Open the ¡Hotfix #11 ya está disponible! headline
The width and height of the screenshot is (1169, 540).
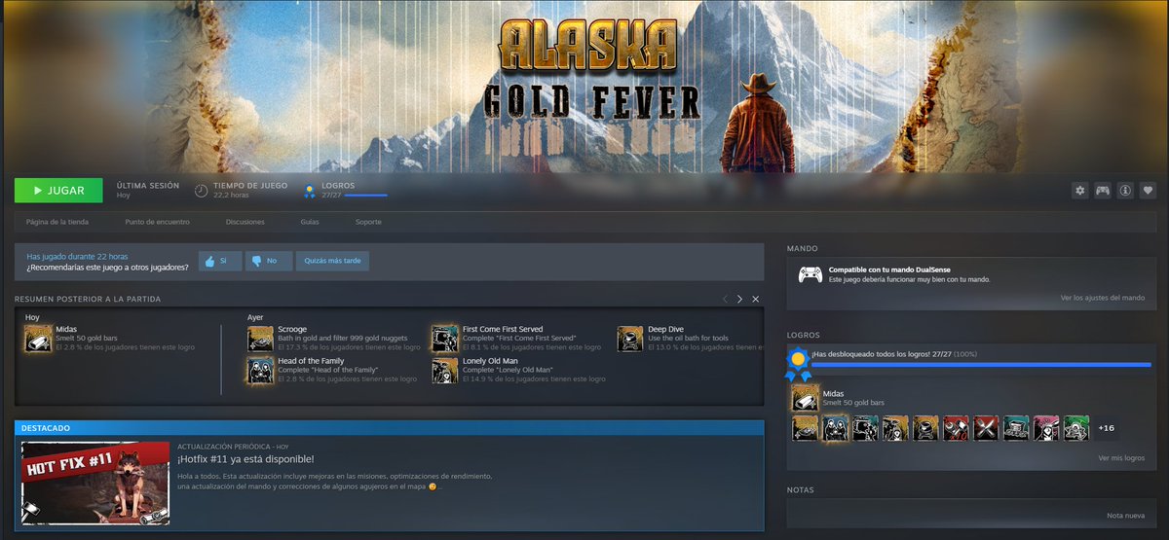(x=245, y=458)
